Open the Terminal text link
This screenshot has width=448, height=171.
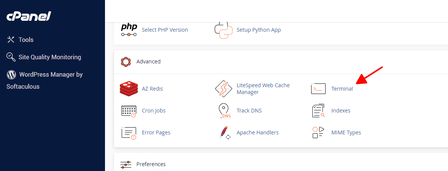[342, 89]
